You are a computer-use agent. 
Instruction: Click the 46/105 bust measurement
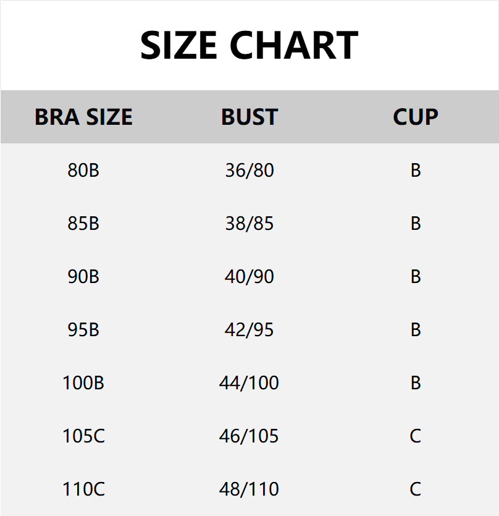tap(249, 436)
